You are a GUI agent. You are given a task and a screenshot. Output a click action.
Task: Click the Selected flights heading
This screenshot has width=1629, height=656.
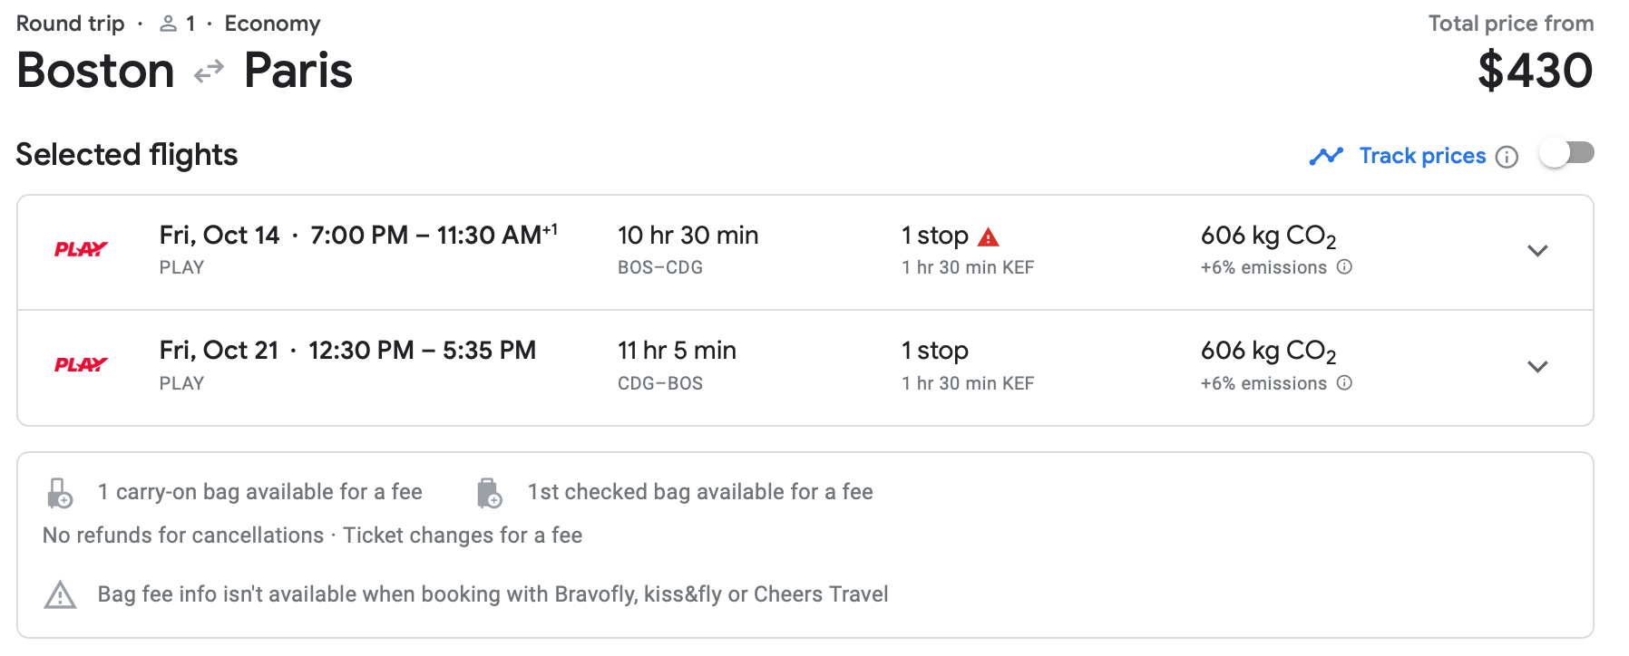[x=127, y=155]
